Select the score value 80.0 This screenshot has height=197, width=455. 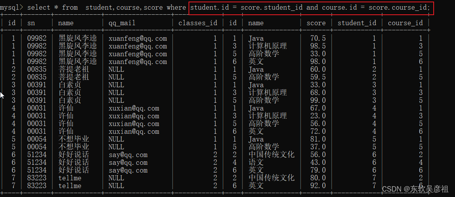coord(318,178)
